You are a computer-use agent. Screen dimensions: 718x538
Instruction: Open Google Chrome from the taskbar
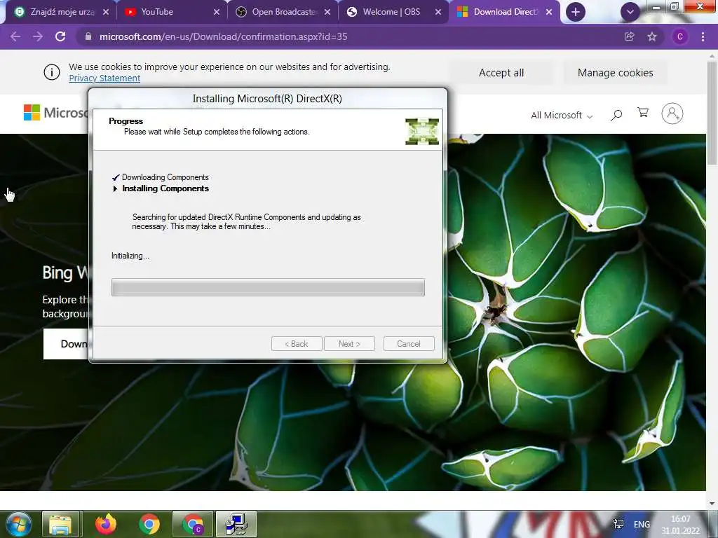point(149,524)
